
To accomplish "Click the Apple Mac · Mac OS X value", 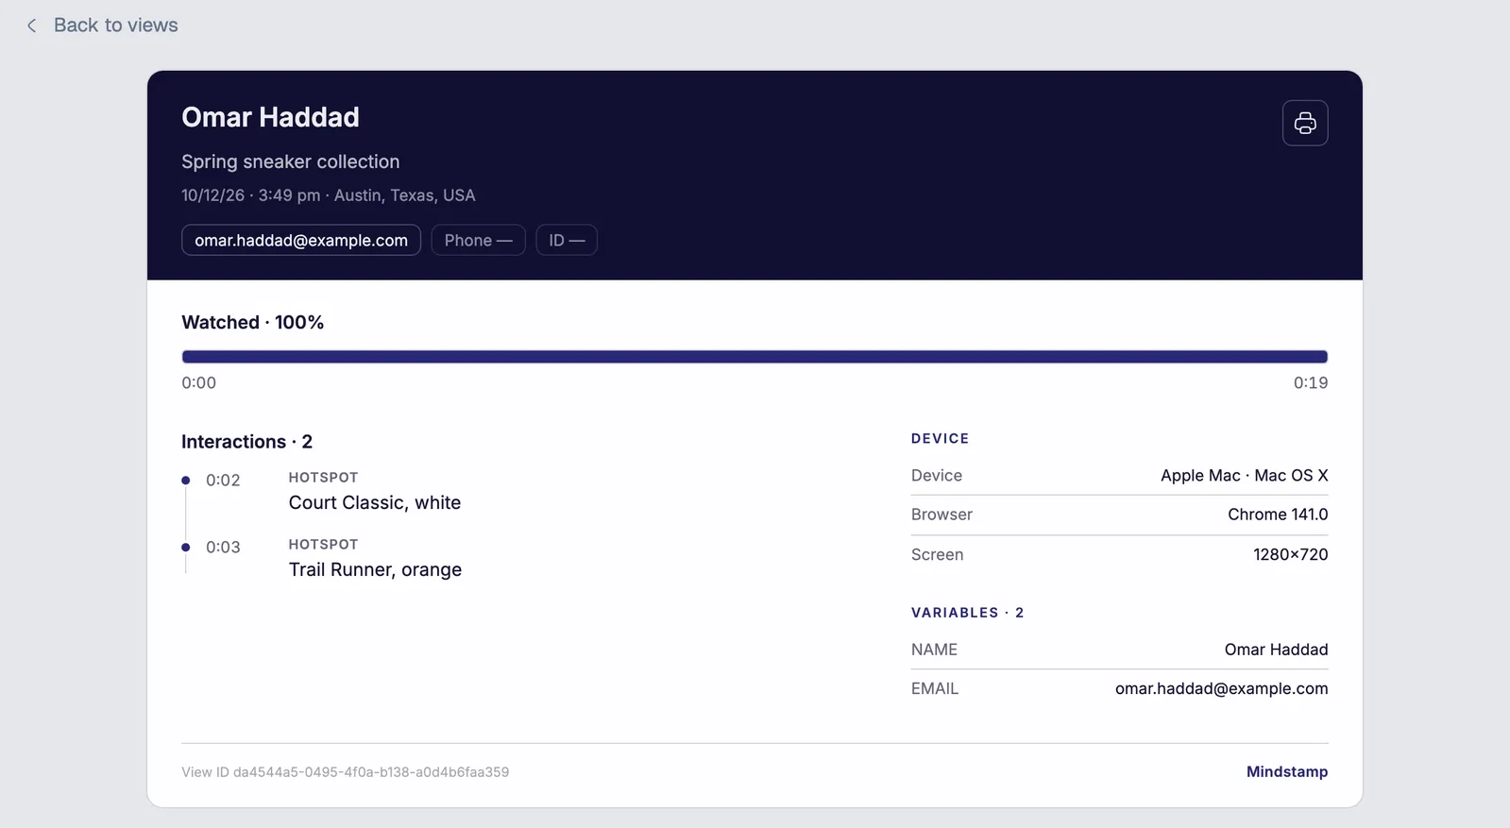I will 1244,475.
